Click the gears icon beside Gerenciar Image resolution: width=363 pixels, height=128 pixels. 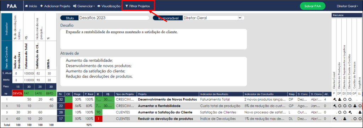[x=75, y=6]
